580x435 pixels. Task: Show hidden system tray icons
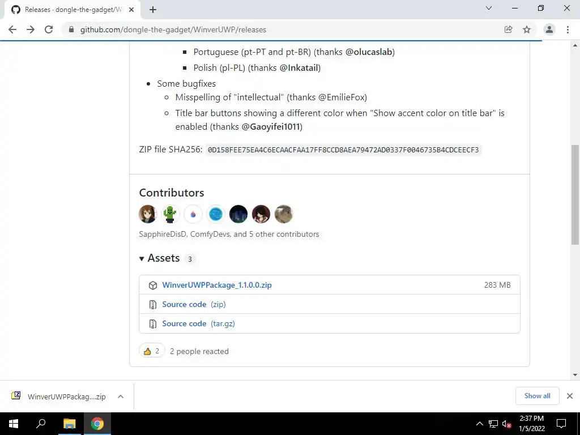pyautogui.click(x=479, y=424)
